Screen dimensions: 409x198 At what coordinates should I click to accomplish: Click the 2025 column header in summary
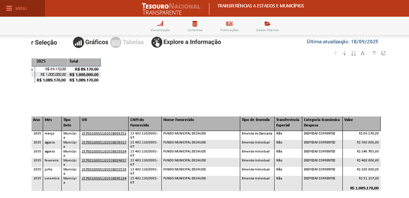tap(51, 62)
